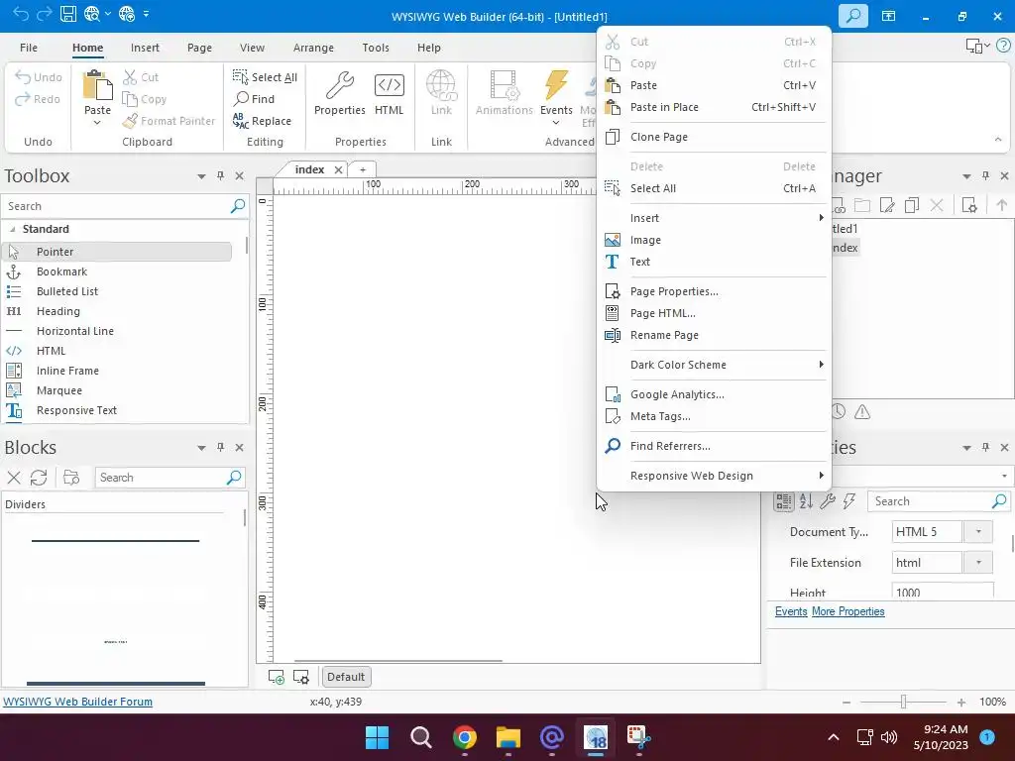1015x761 pixels.
Task: Switch to the Arrange ribbon tab
Action: coord(313,48)
